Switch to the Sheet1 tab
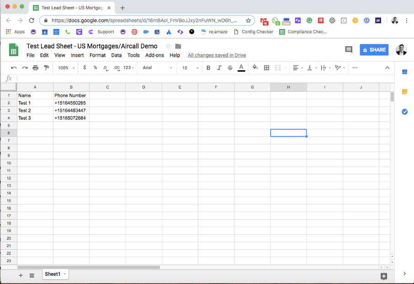414x284 pixels. (x=53, y=274)
